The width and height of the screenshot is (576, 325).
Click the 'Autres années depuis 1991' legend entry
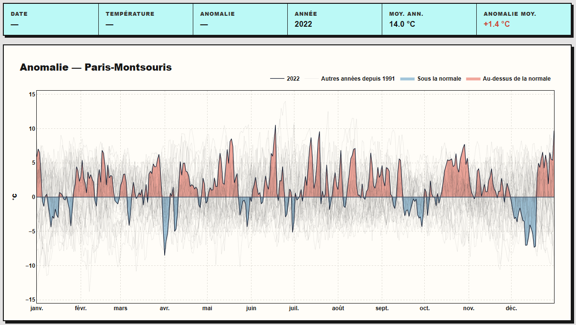tap(350, 79)
